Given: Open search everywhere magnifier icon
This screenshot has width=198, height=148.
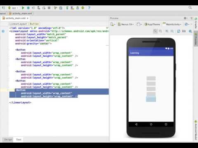Looking at the screenshot, I should [x=190, y=7].
